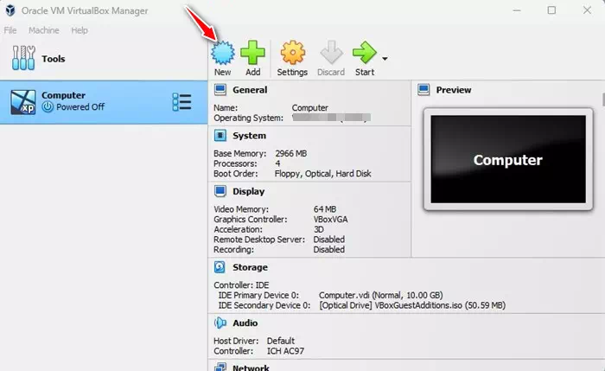Image resolution: width=605 pixels, height=371 pixels.
Task: Open the Audio section header
Action: pyautogui.click(x=245, y=323)
